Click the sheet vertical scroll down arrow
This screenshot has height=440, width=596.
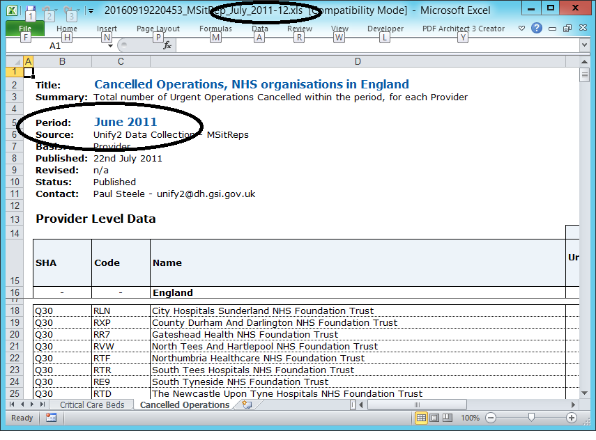585,393
